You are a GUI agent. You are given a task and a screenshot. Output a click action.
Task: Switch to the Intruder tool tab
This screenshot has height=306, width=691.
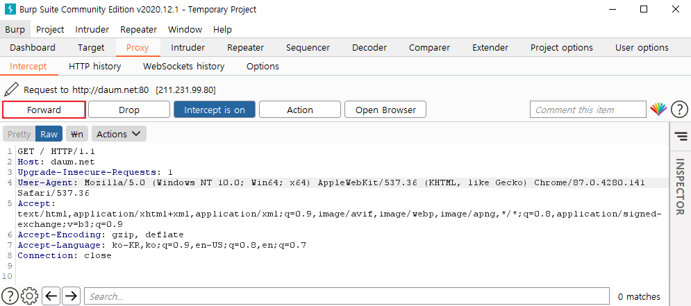[x=188, y=48]
